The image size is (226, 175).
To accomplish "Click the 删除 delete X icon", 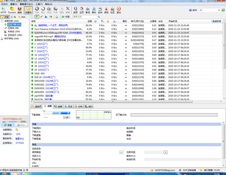I will (x=68, y=10).
